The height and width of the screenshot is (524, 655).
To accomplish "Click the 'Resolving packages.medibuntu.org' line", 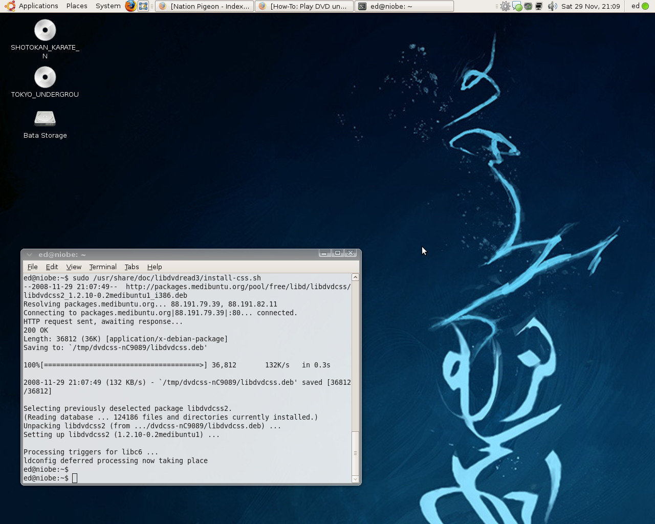I will [x=150, y=304].
